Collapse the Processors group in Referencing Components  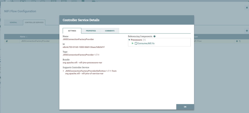click(129, 40)
